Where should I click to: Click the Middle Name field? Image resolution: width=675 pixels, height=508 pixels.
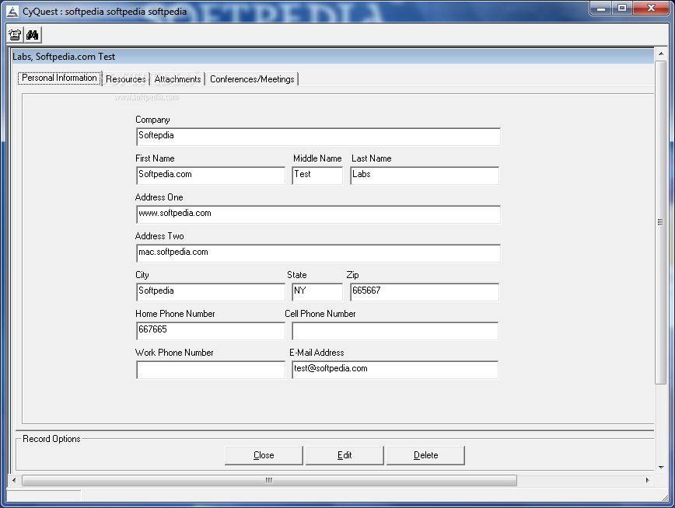[317, 176]
